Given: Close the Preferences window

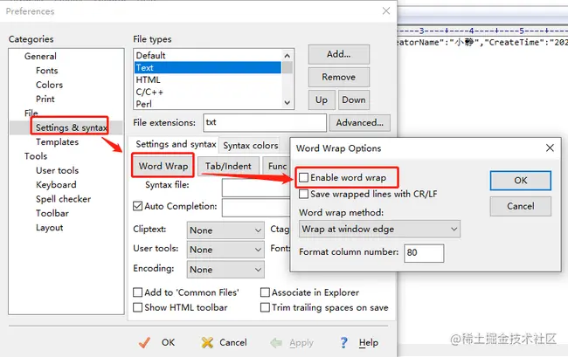Looking at the screenshot, I should [386, 10].
